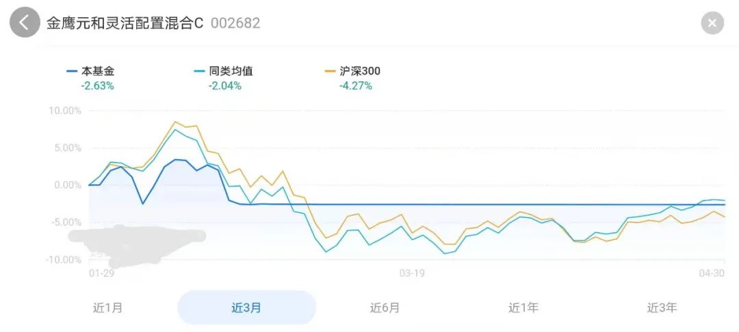Tap the -2.04% peer average value
The height and width of the screenshot is (332, 739).
pyautogui.click(x=225, y=86)
